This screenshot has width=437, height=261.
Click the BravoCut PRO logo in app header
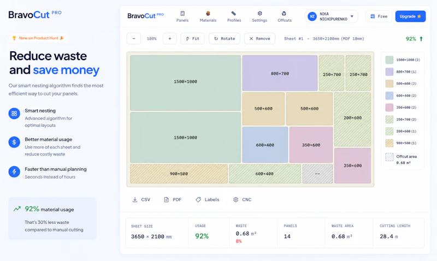[x=145, y=16]
